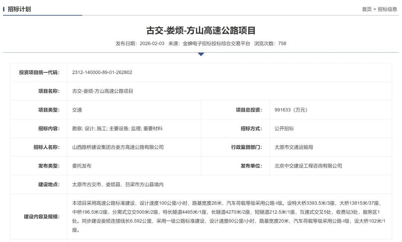Open the 首页 breadcrumb link
The width and height of the screenshot is (402, 242).
(367, 9)
